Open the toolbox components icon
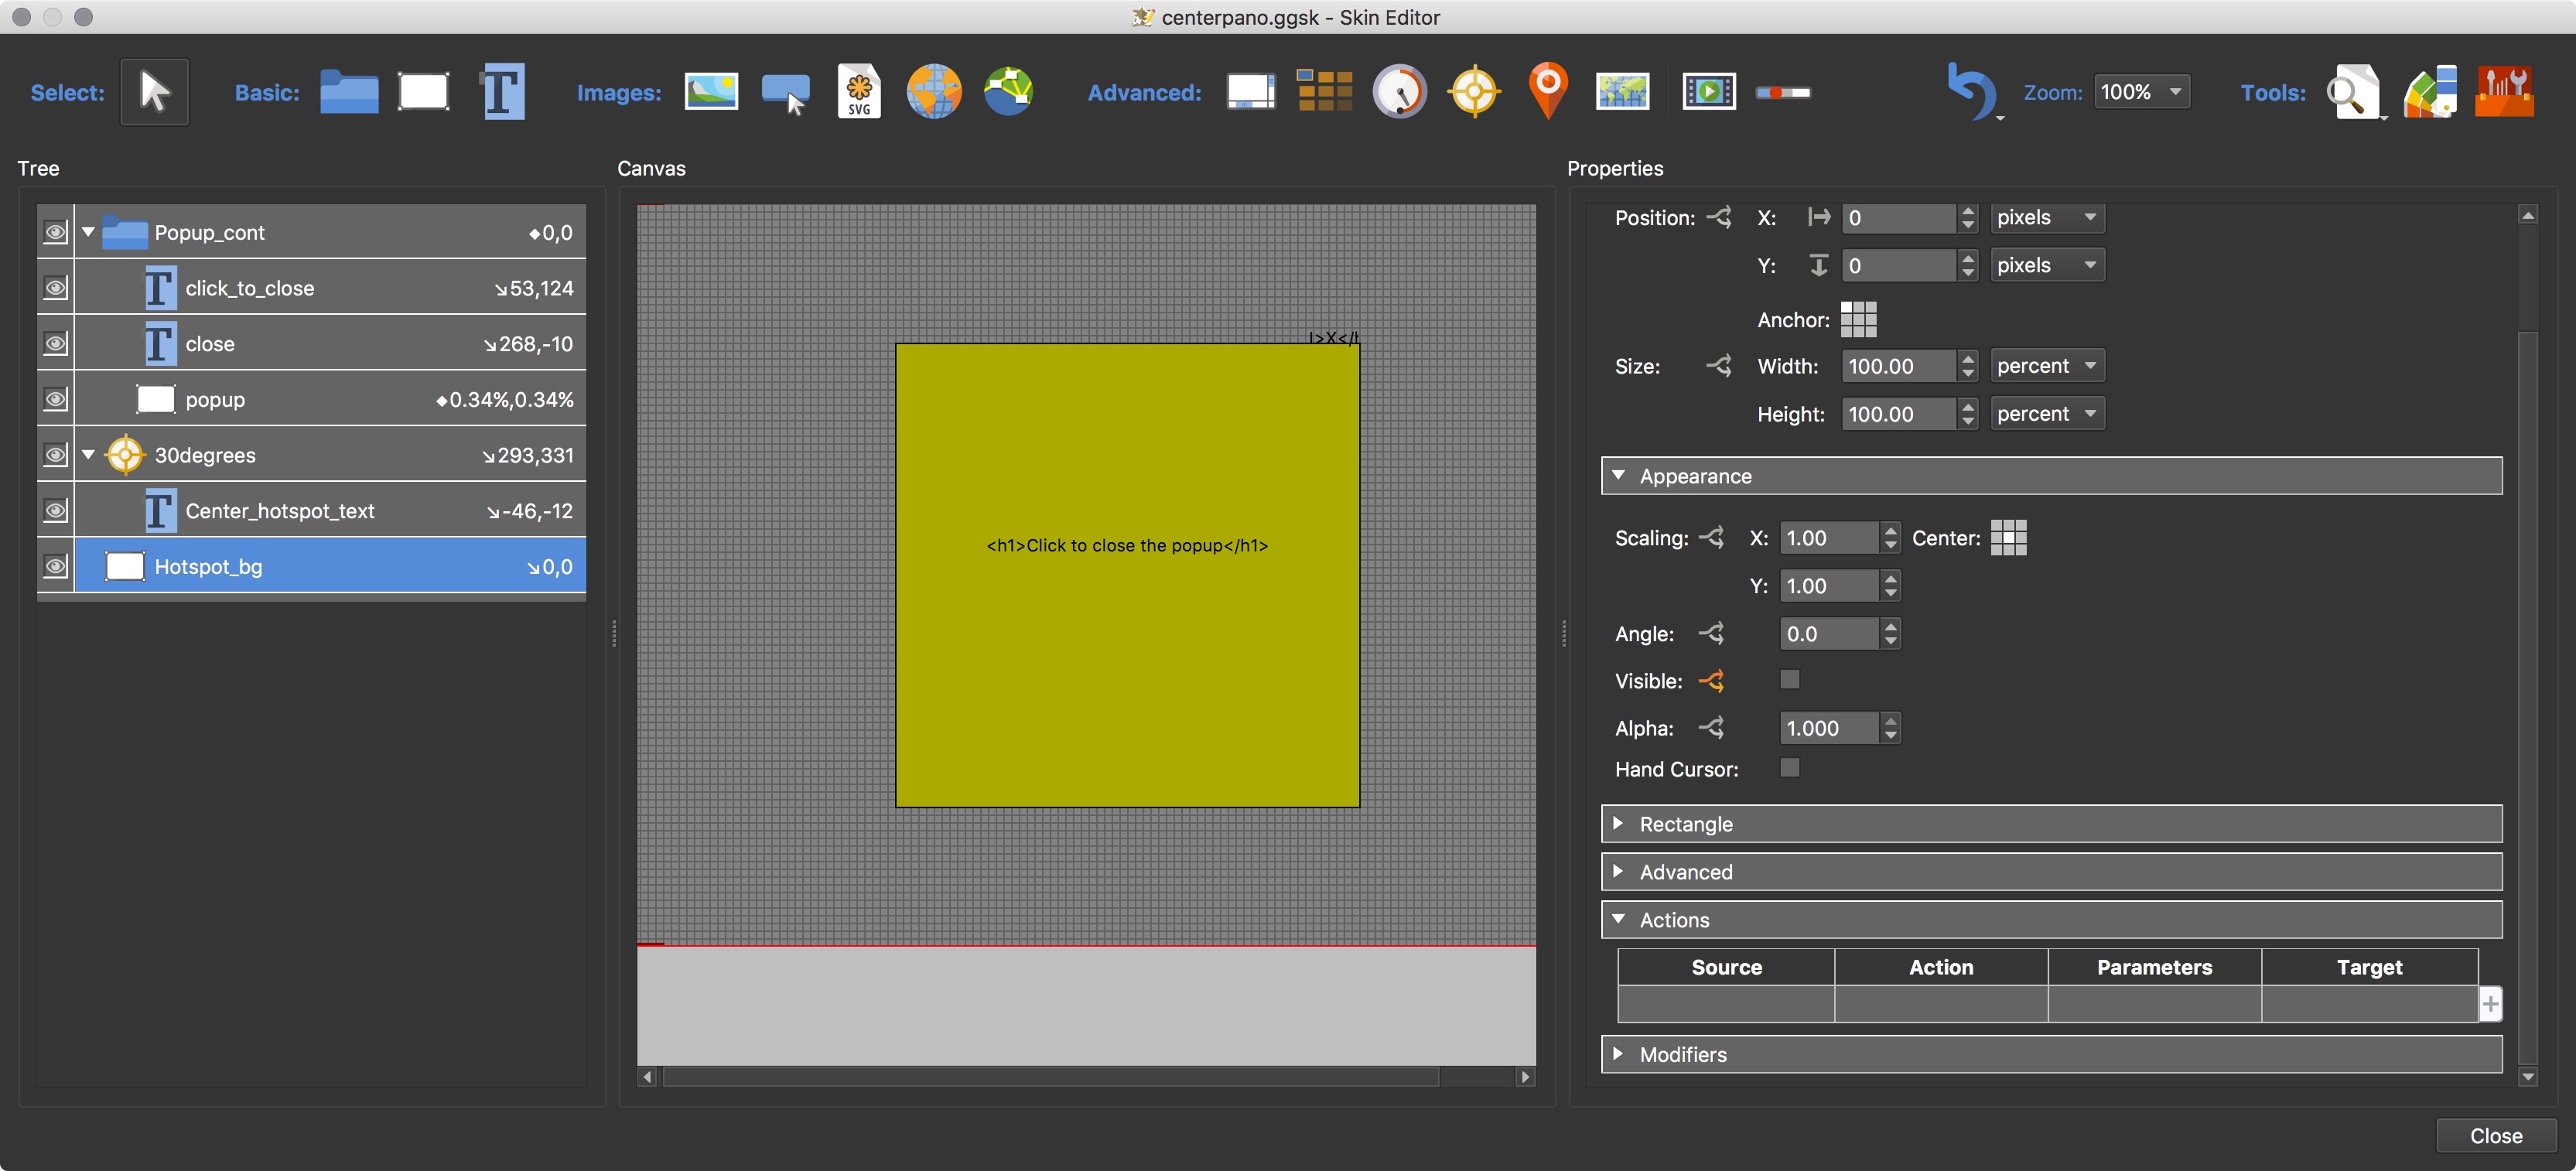Image resolution: width=2576 pixels, height=1171 pixels. tap(2504, 92)
